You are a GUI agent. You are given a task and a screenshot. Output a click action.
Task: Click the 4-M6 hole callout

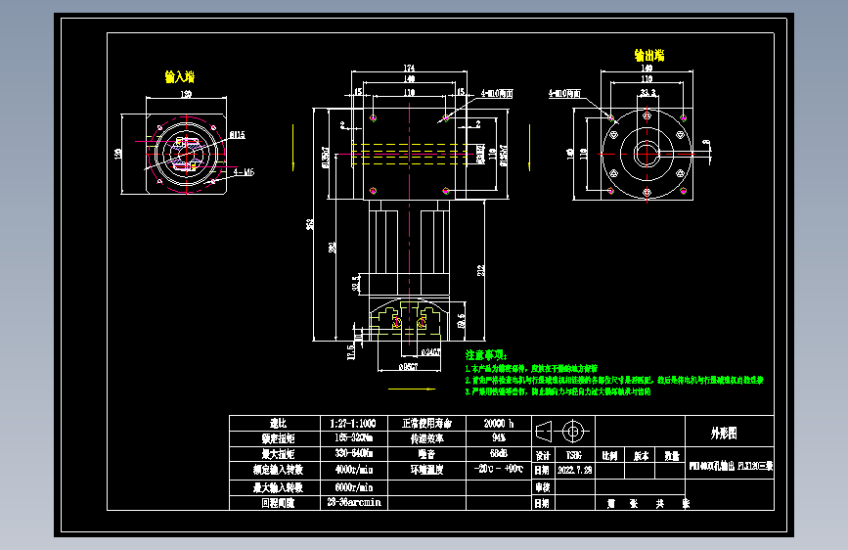244,172
